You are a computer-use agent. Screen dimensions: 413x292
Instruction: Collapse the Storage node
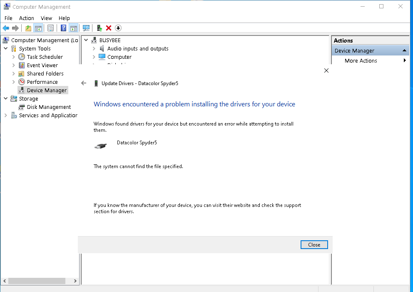point(6,98)
